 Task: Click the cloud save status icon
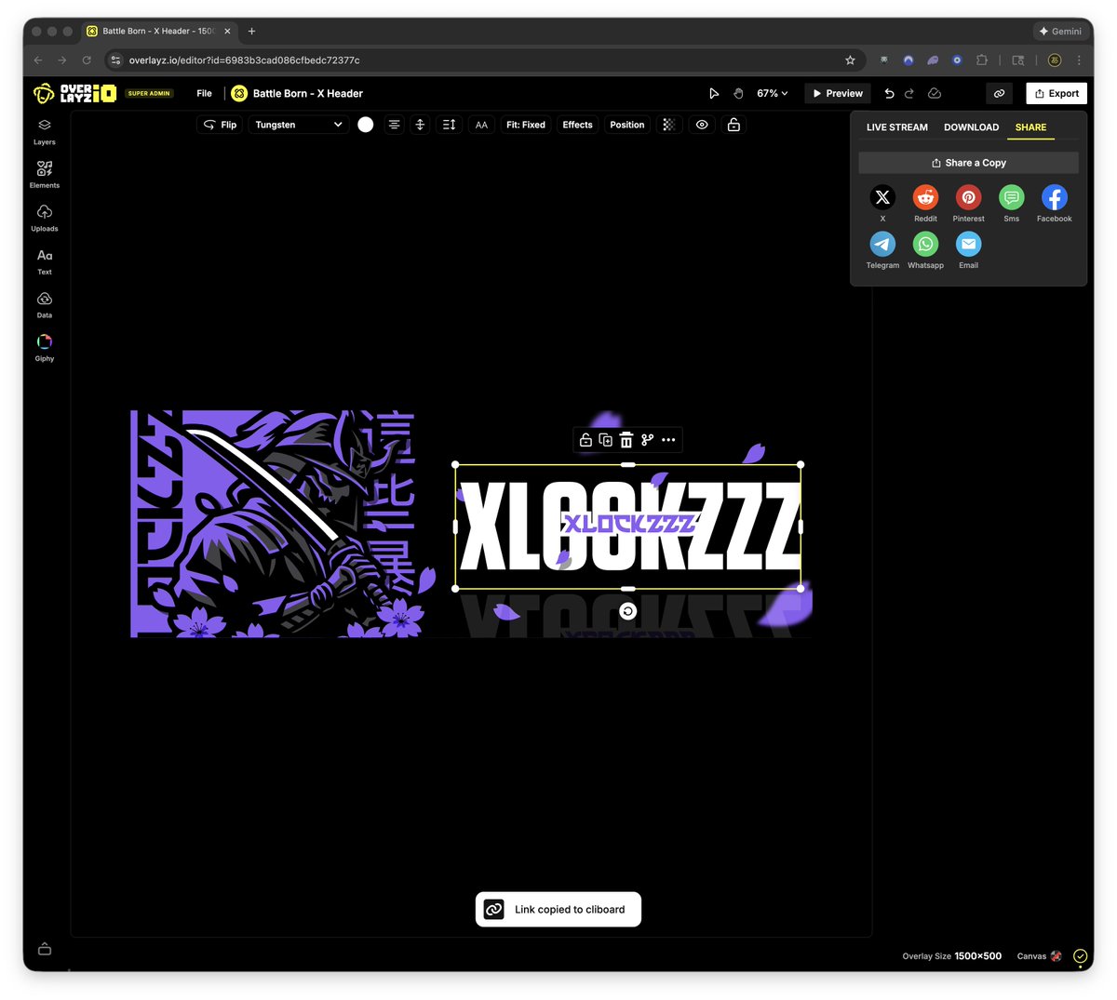coord(935,93)
